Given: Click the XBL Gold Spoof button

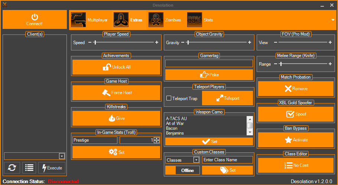Looking at the screenshot, I should [x=296, y=115].
